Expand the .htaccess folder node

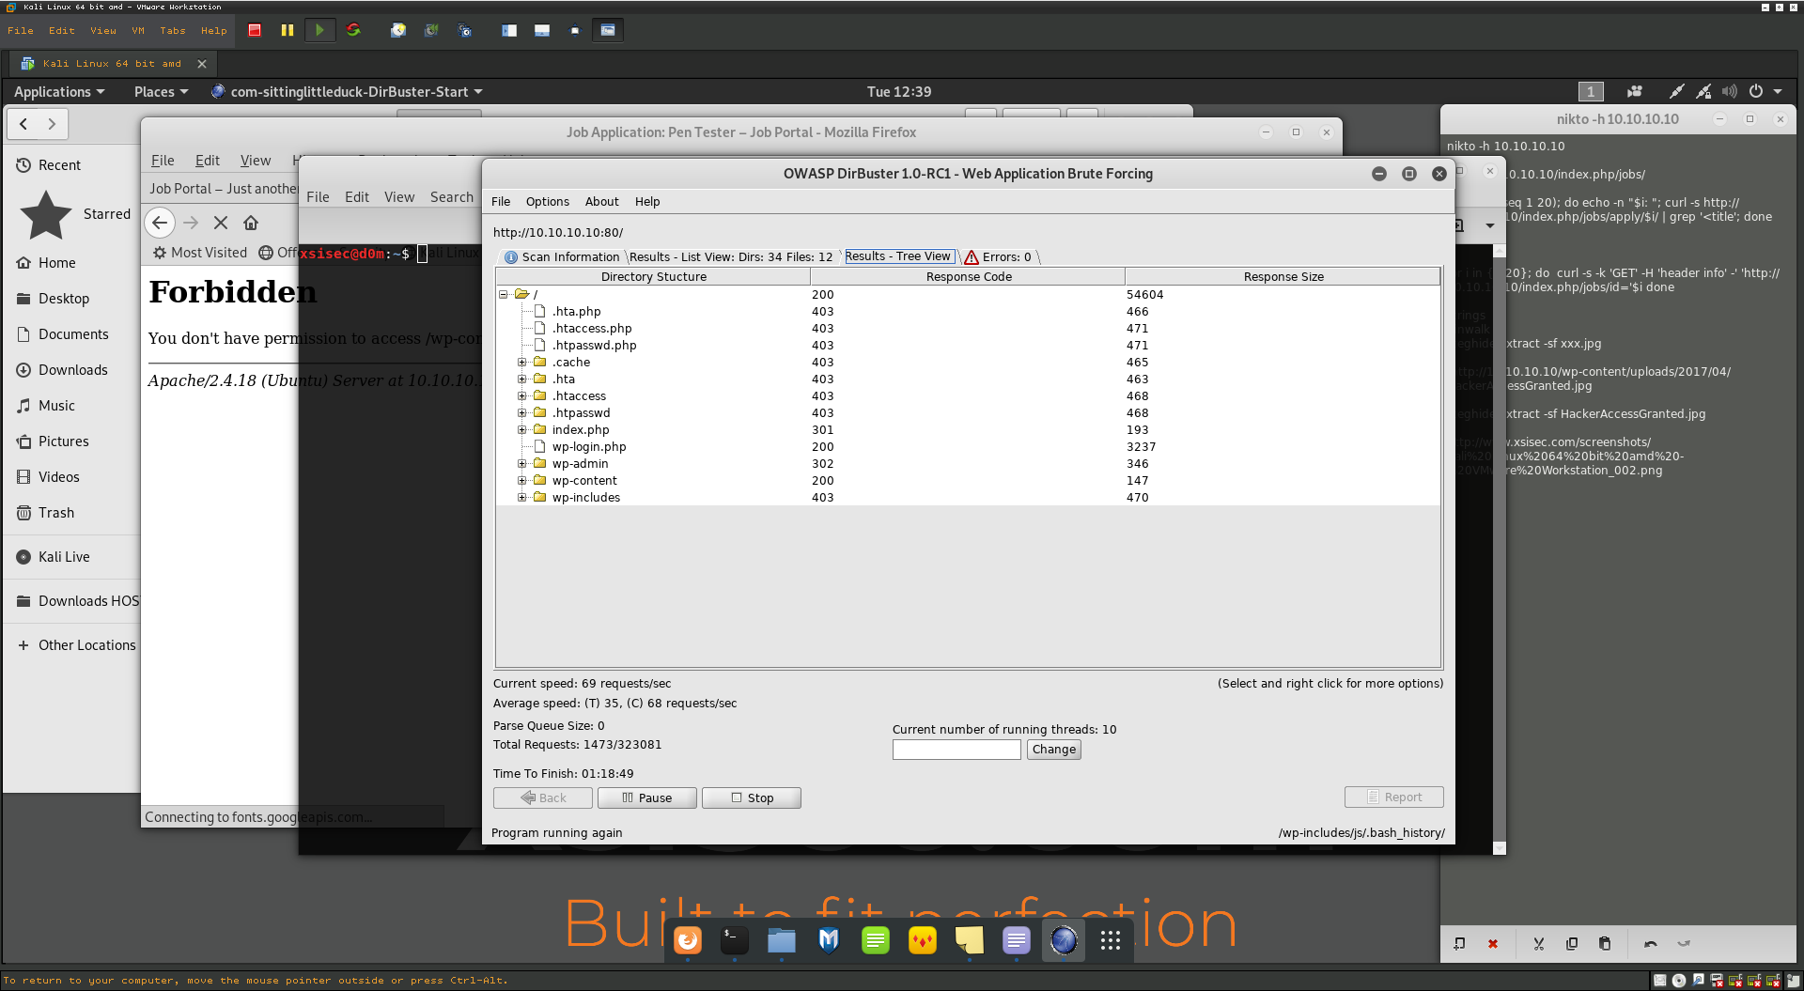click(x=522, y=395)
